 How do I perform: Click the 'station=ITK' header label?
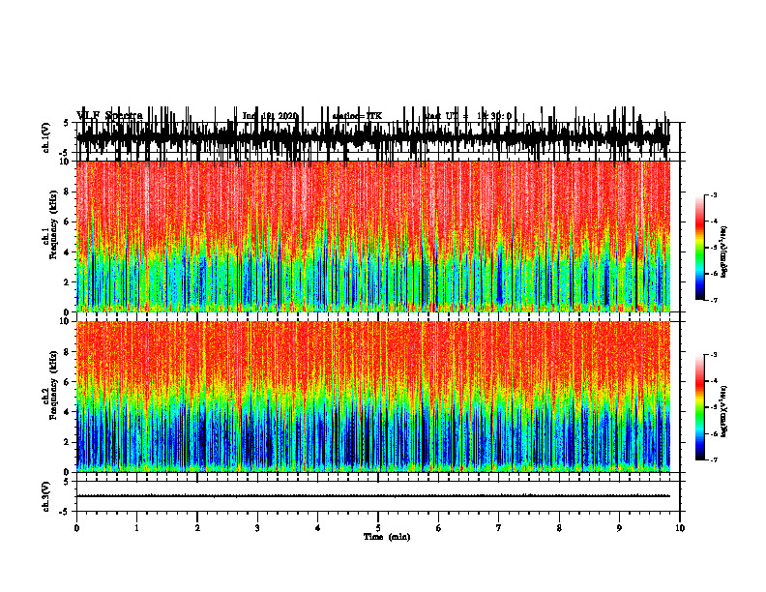357,116
